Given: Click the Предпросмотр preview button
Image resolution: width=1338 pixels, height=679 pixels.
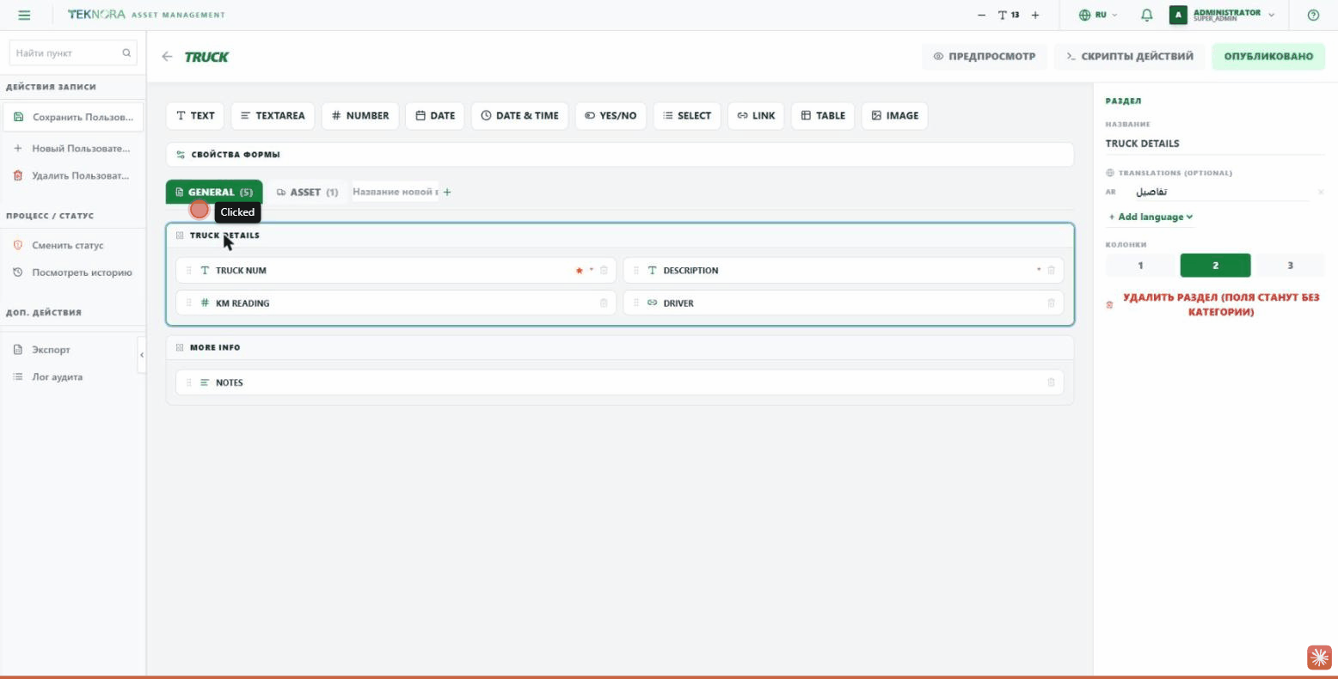Looking at the screenshot, I should 985,57.
